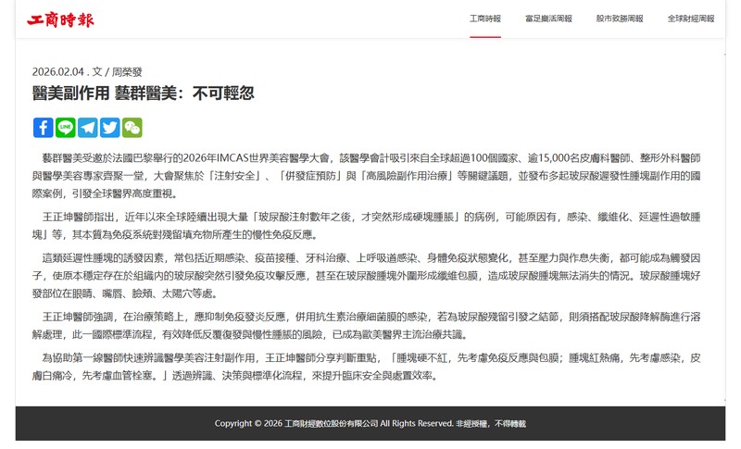Click the paragraph starting with 王正坤醫師強調
741x449 pixels.
pos(370,325)
